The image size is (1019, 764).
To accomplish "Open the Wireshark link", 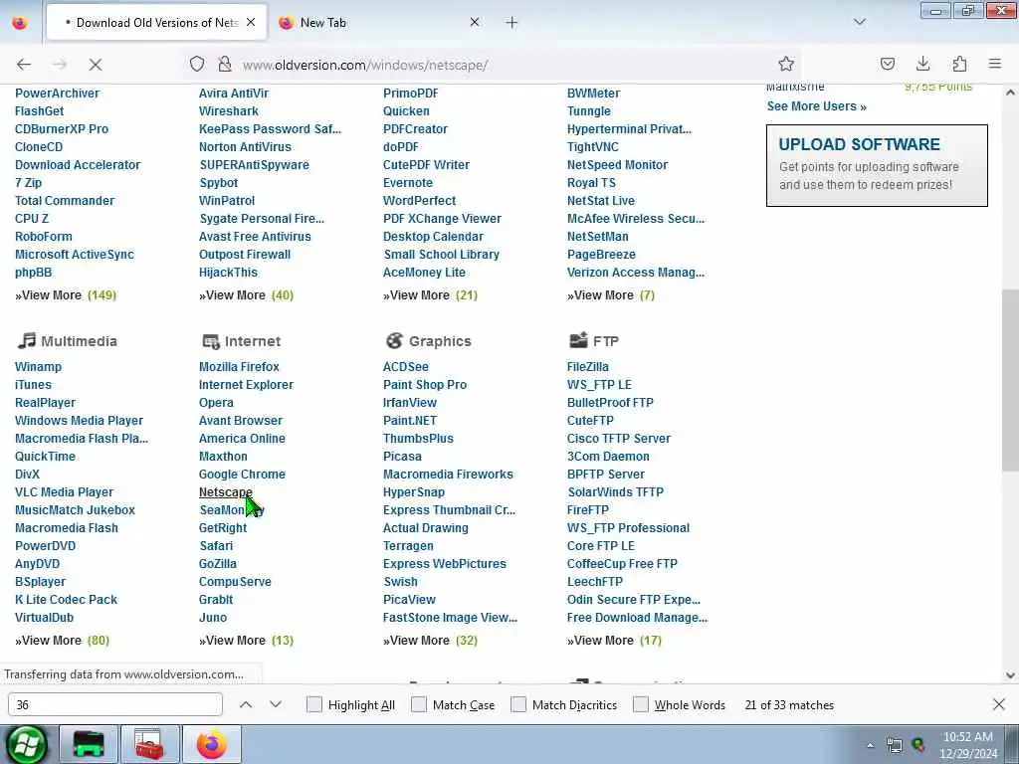I will [x=229, y=111].
